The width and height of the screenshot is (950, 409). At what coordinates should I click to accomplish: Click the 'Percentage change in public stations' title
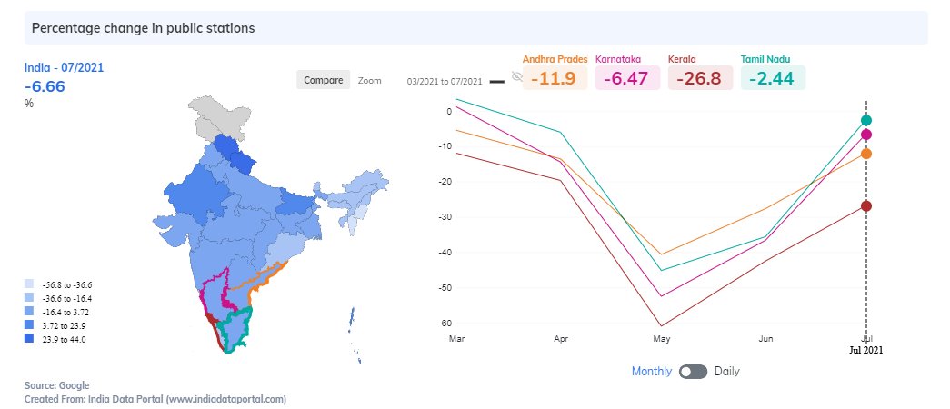143,28
